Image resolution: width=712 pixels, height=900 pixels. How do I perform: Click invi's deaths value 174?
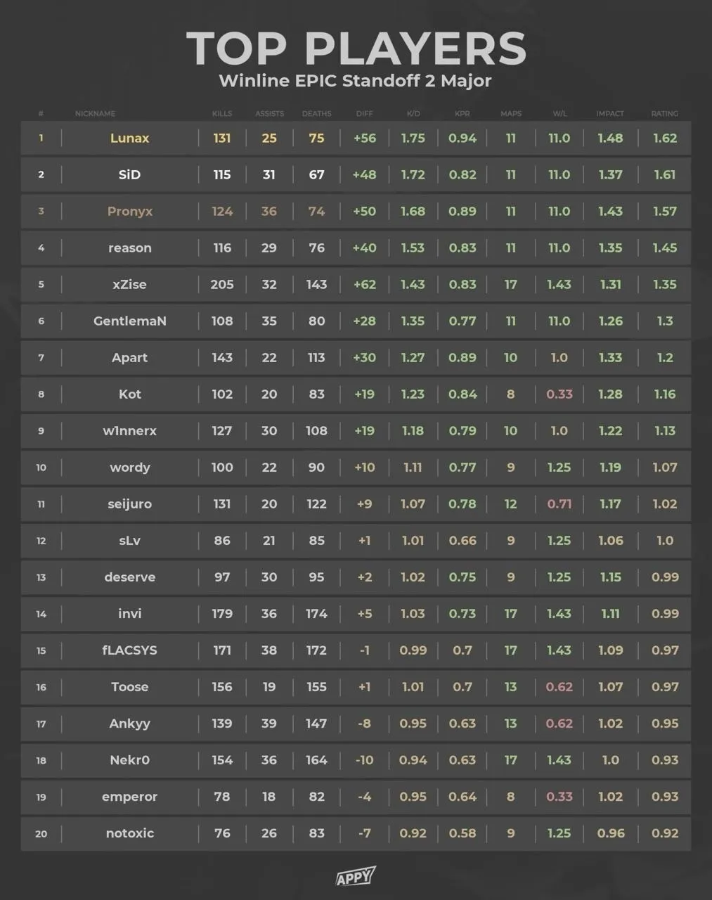click(x=316, y=614)
